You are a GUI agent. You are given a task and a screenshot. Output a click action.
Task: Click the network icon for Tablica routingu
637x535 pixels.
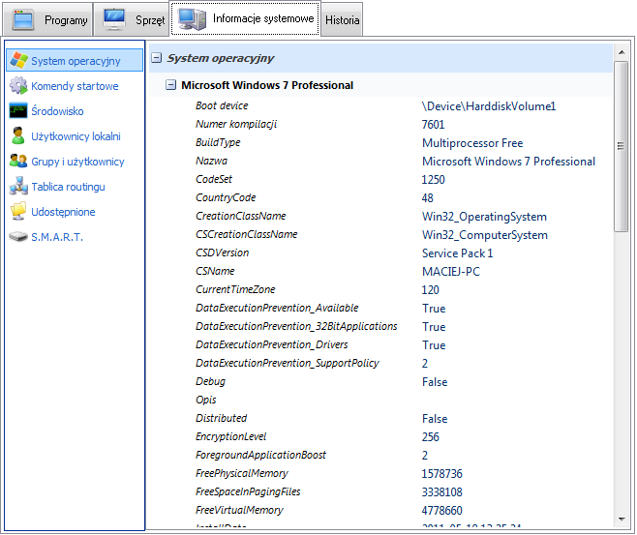pyautogui.click(x=18, y=186)
